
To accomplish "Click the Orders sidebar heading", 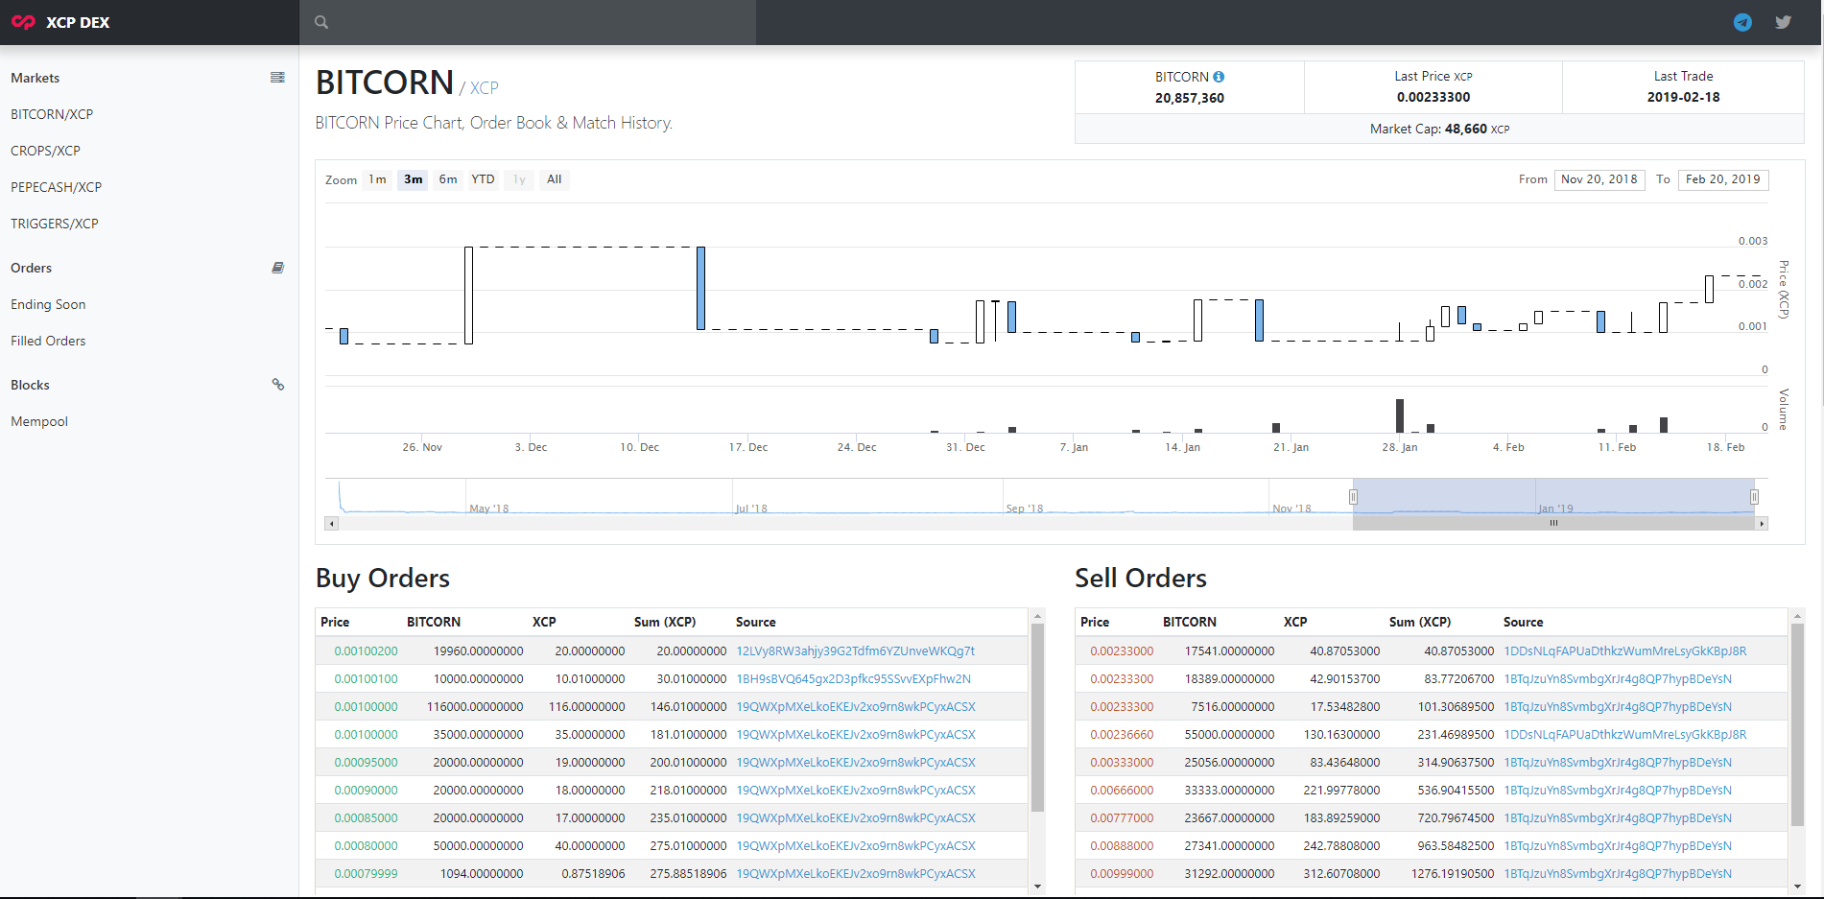I will coord(31,268).
